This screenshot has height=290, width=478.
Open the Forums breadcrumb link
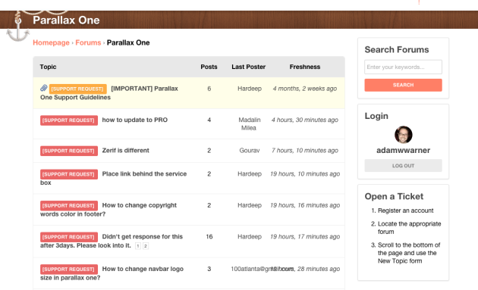(x=88, y=42)
